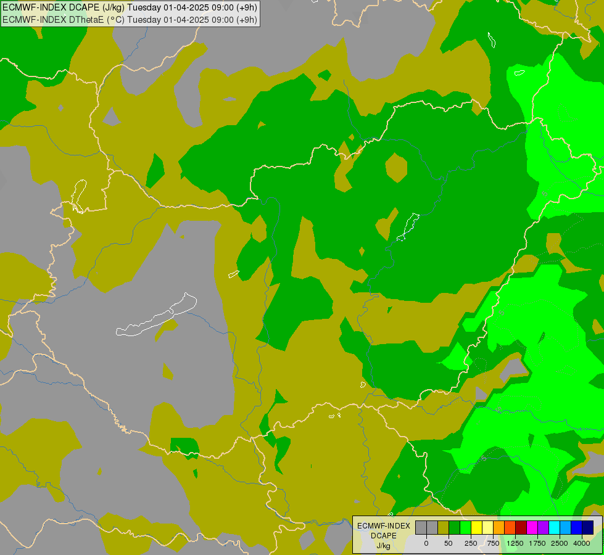Click the legend value '4000'

(582, 543)
